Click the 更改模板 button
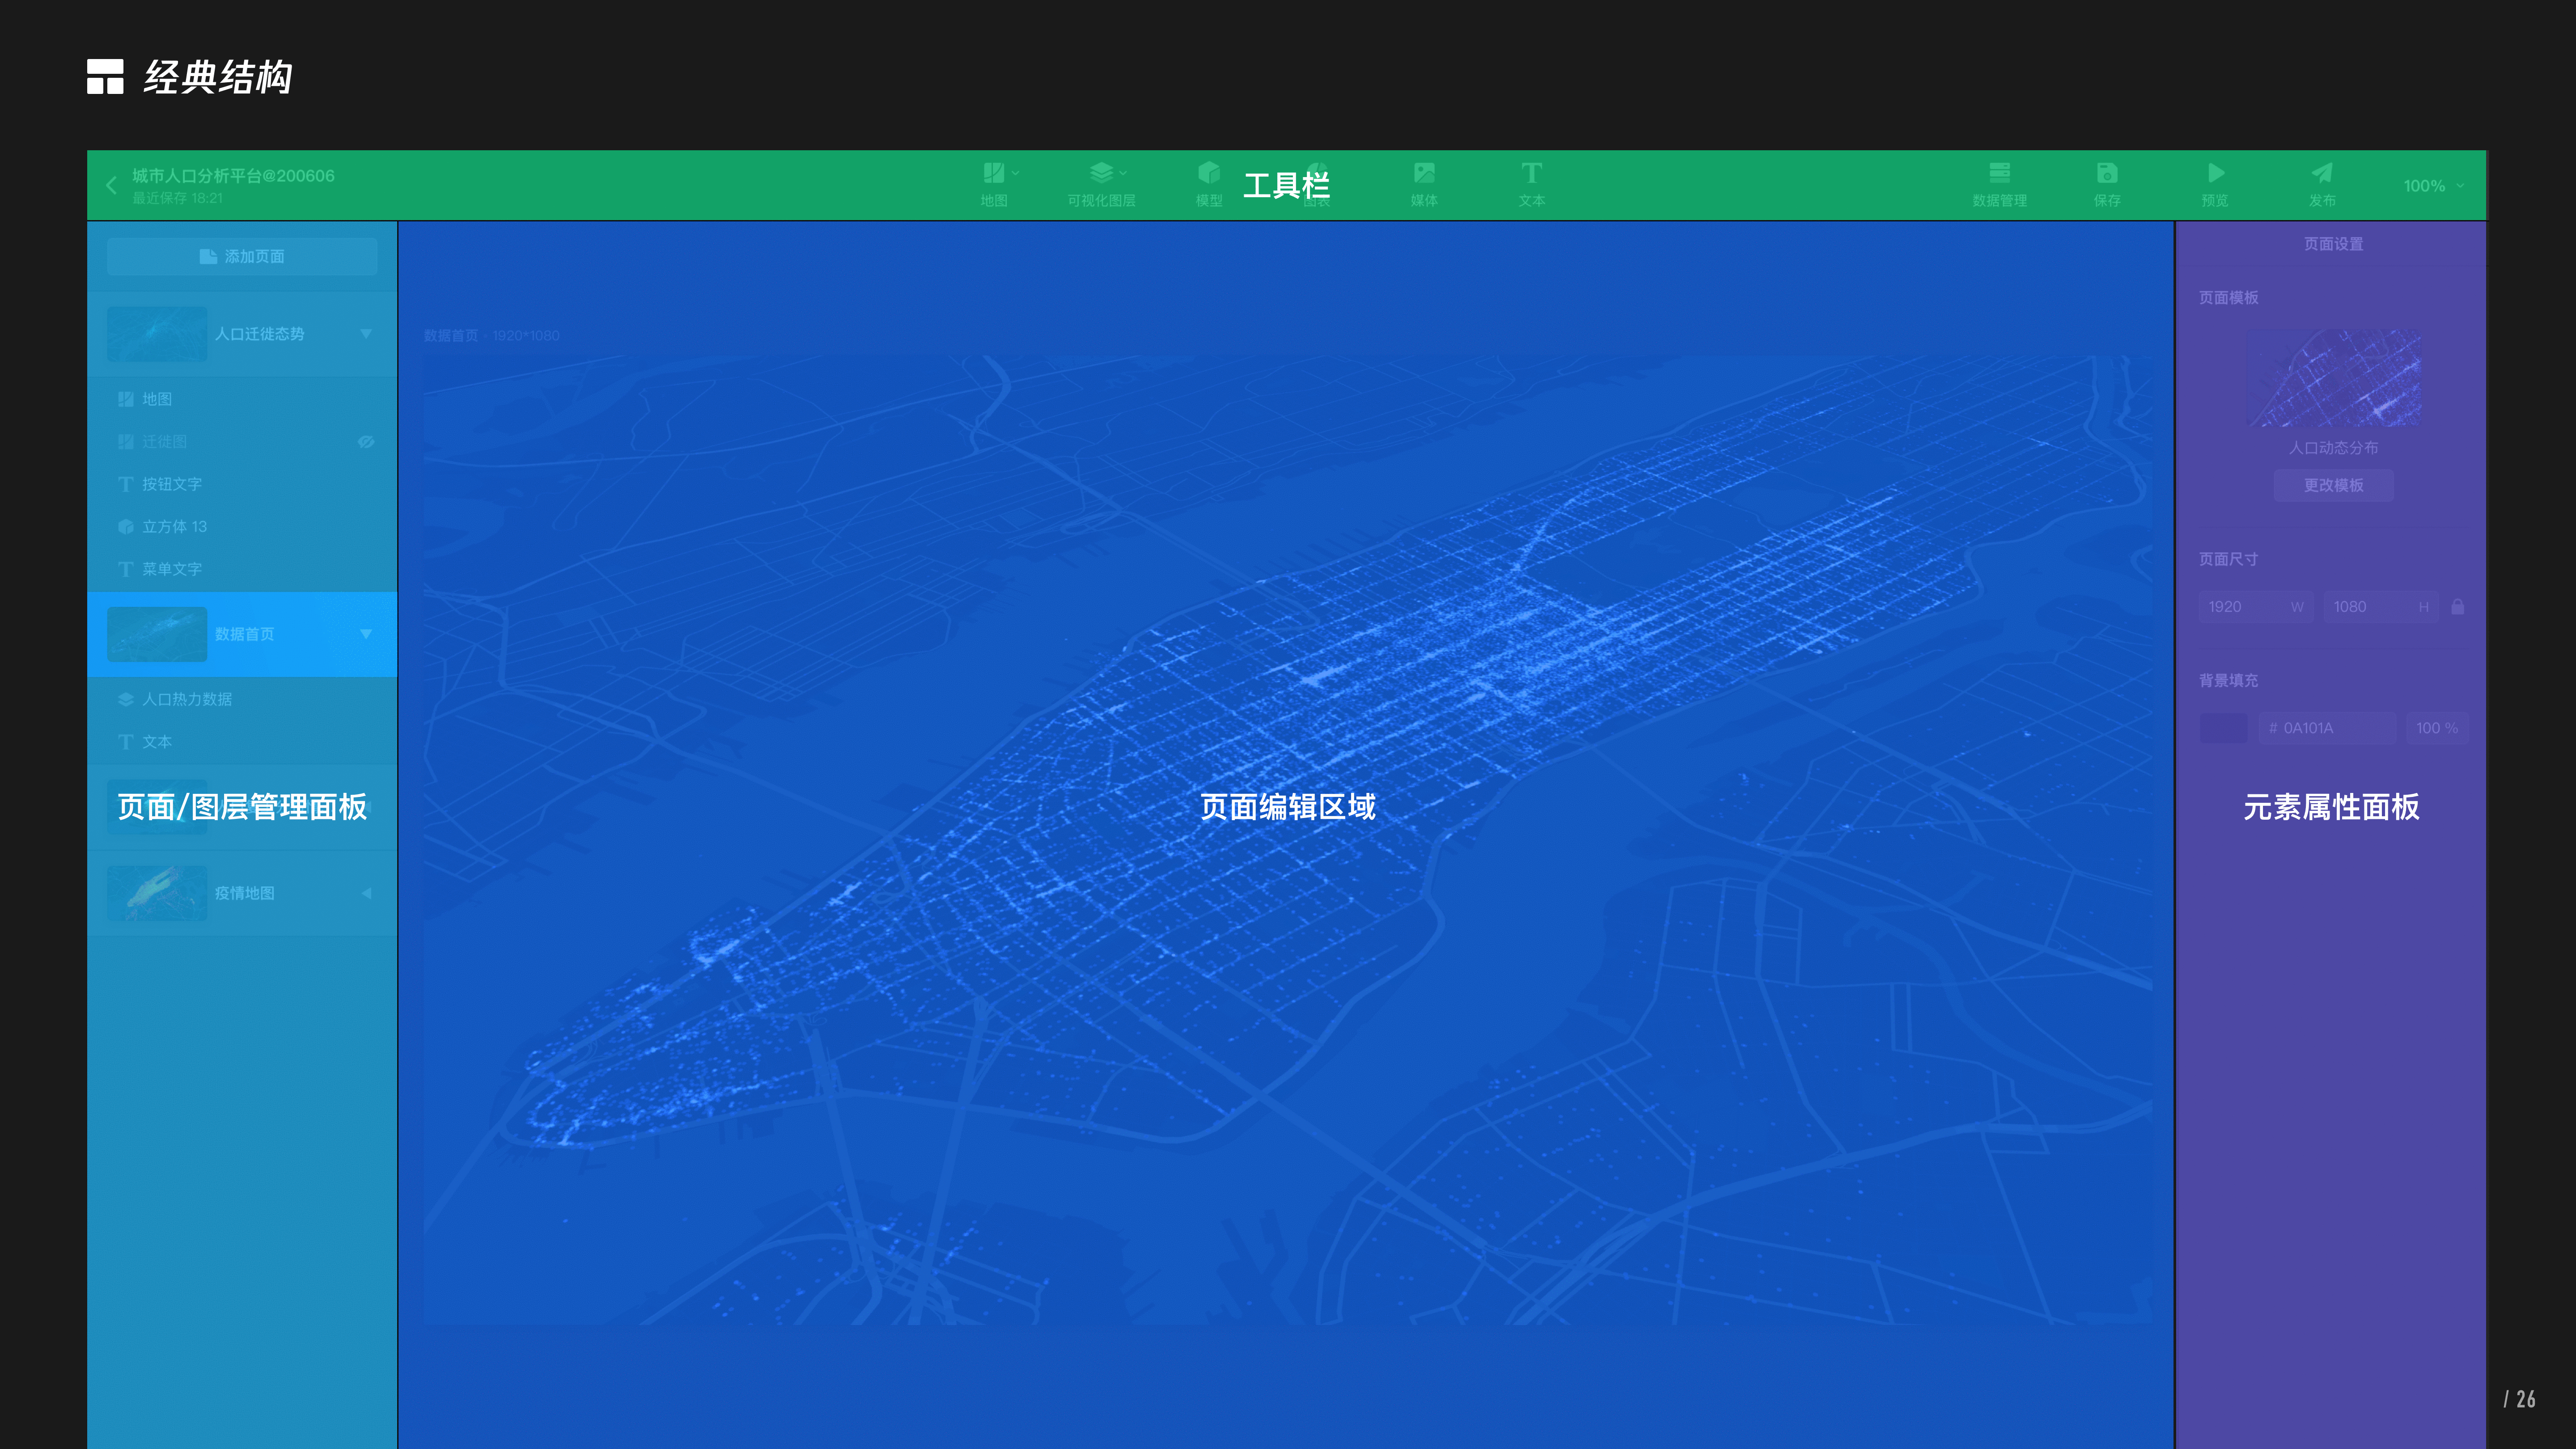This screenshot has height=1449, width=2576. click(x=2333, y=485)
